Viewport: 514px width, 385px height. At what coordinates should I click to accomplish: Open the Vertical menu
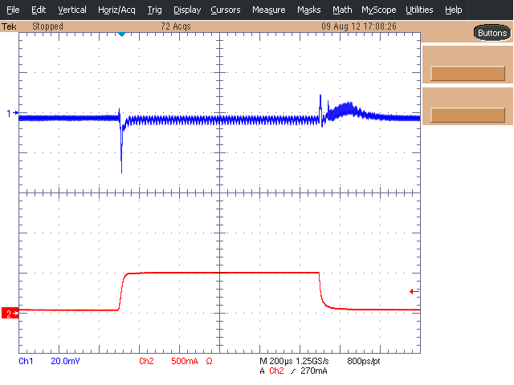click(72, 10)
